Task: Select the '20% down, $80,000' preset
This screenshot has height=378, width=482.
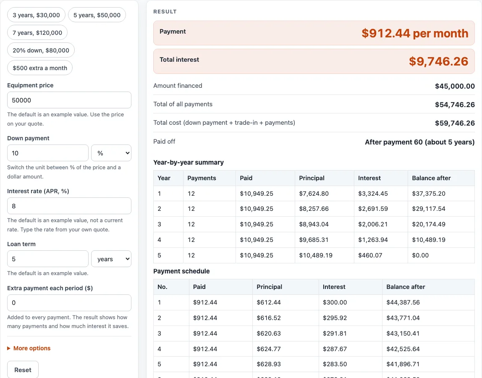Action: (x=41, y=50)
